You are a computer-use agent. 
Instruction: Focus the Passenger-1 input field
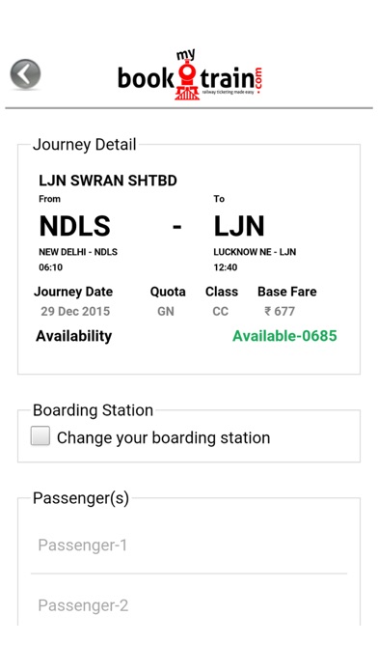click(x=189, y=546)
